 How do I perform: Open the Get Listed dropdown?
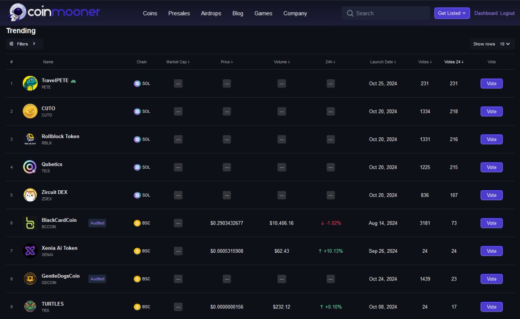click(x=452, y=13)
